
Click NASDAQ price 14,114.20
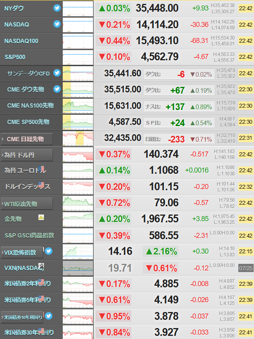point(158,24)
